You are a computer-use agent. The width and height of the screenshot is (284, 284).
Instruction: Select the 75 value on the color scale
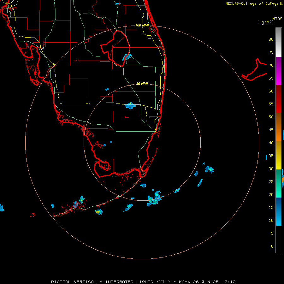271,52
